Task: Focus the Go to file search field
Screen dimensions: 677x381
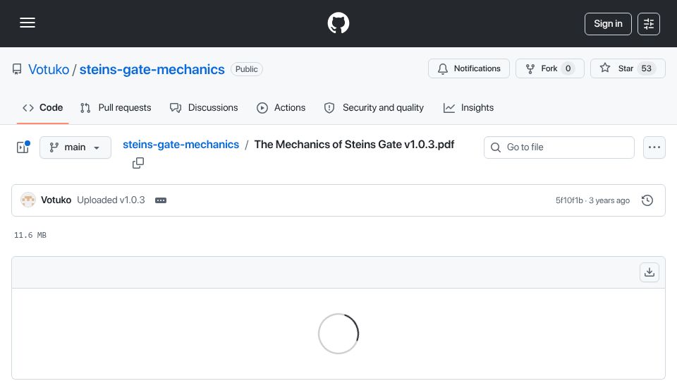Action: pos(559,147)
